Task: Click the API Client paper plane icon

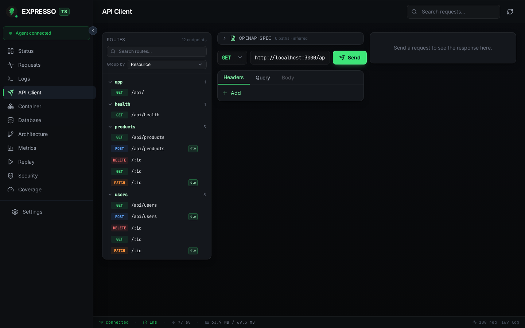Action: click(11, 93)
